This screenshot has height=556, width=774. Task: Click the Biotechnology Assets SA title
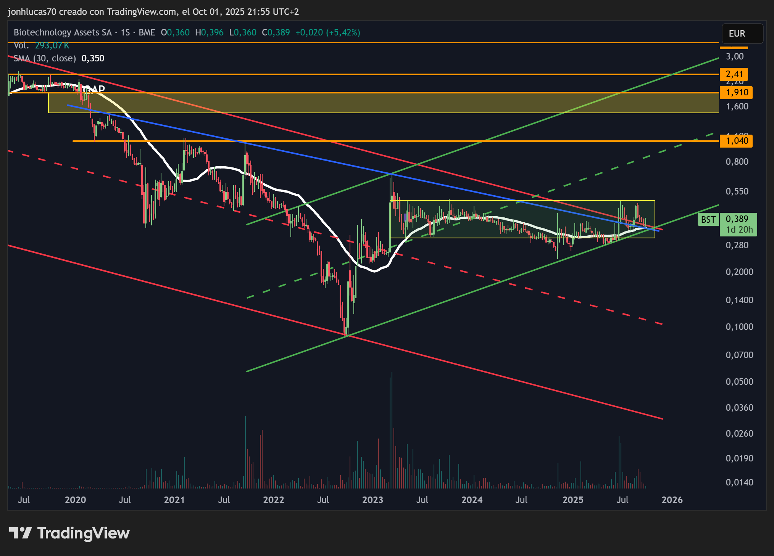tap(63, 32)
